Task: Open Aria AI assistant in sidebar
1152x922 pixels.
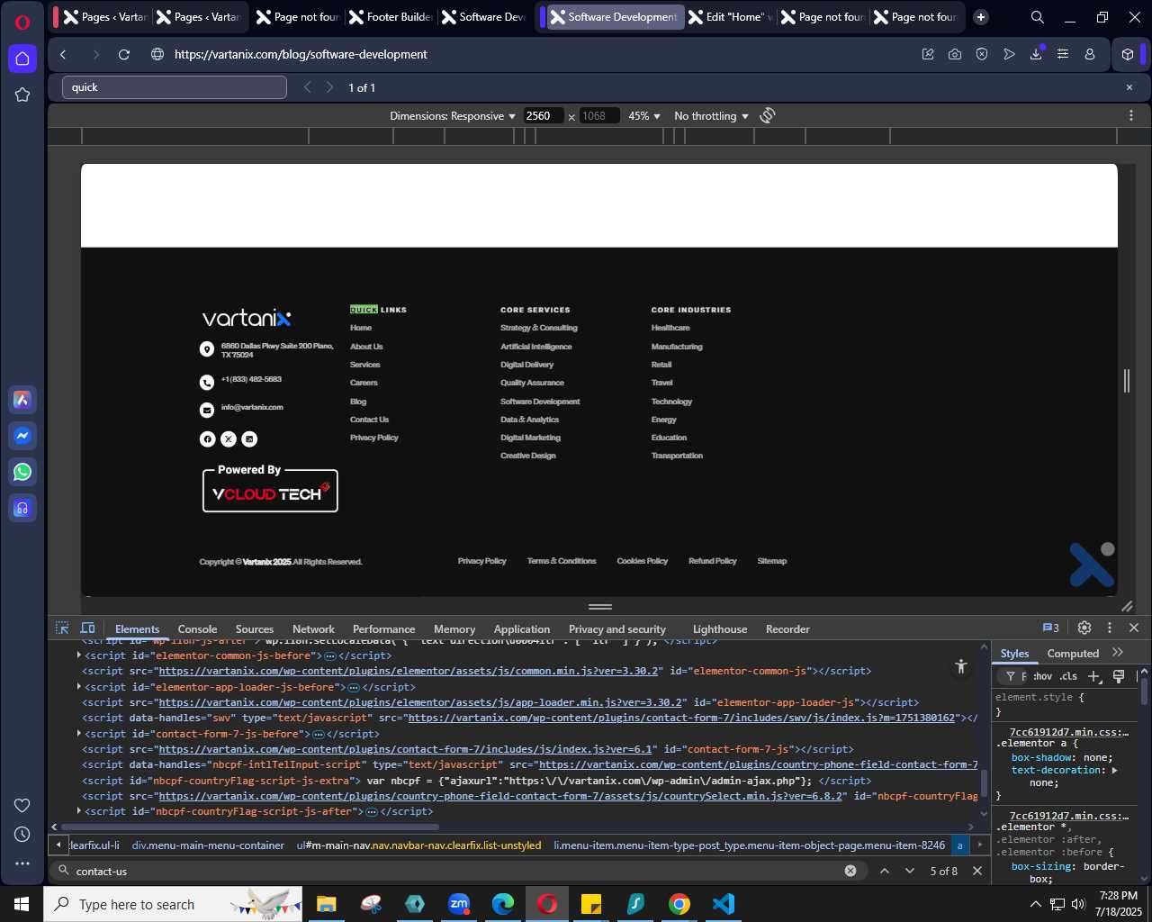Action: (x=22, y=400)
